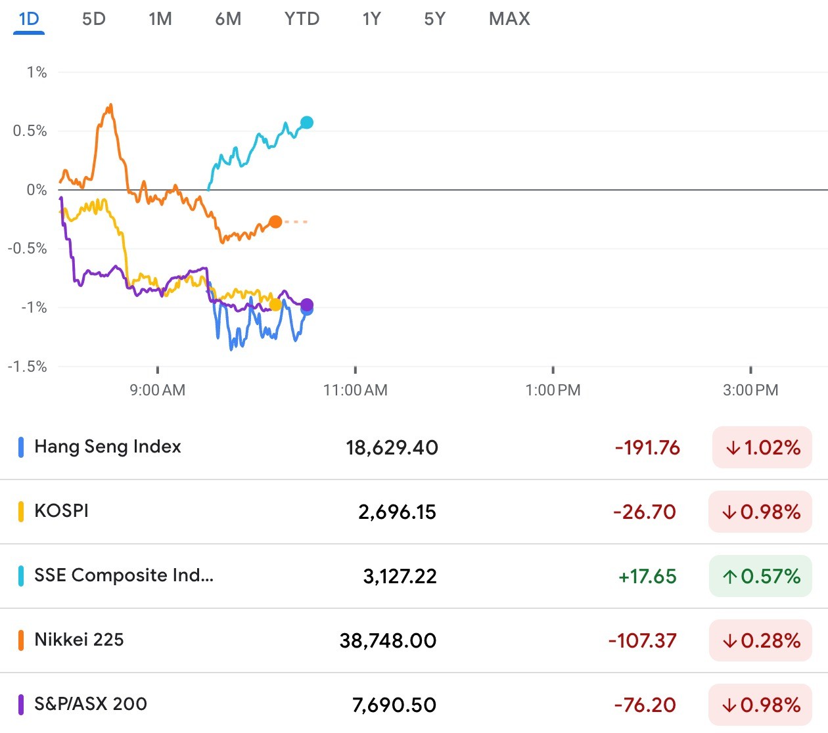
Task: Click the S&P/ASX 200 down 0.98% badge
Action: click(760, 705)
